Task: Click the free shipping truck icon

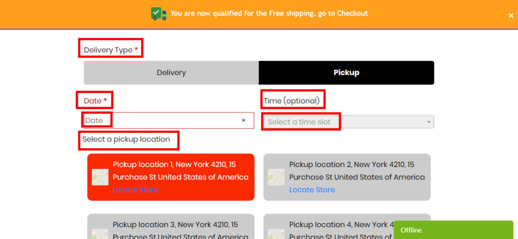Action: [159, 13]
